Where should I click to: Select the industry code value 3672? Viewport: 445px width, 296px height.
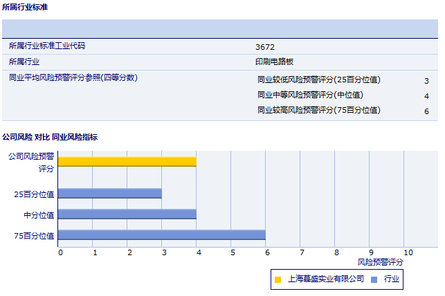click(265, 47)
